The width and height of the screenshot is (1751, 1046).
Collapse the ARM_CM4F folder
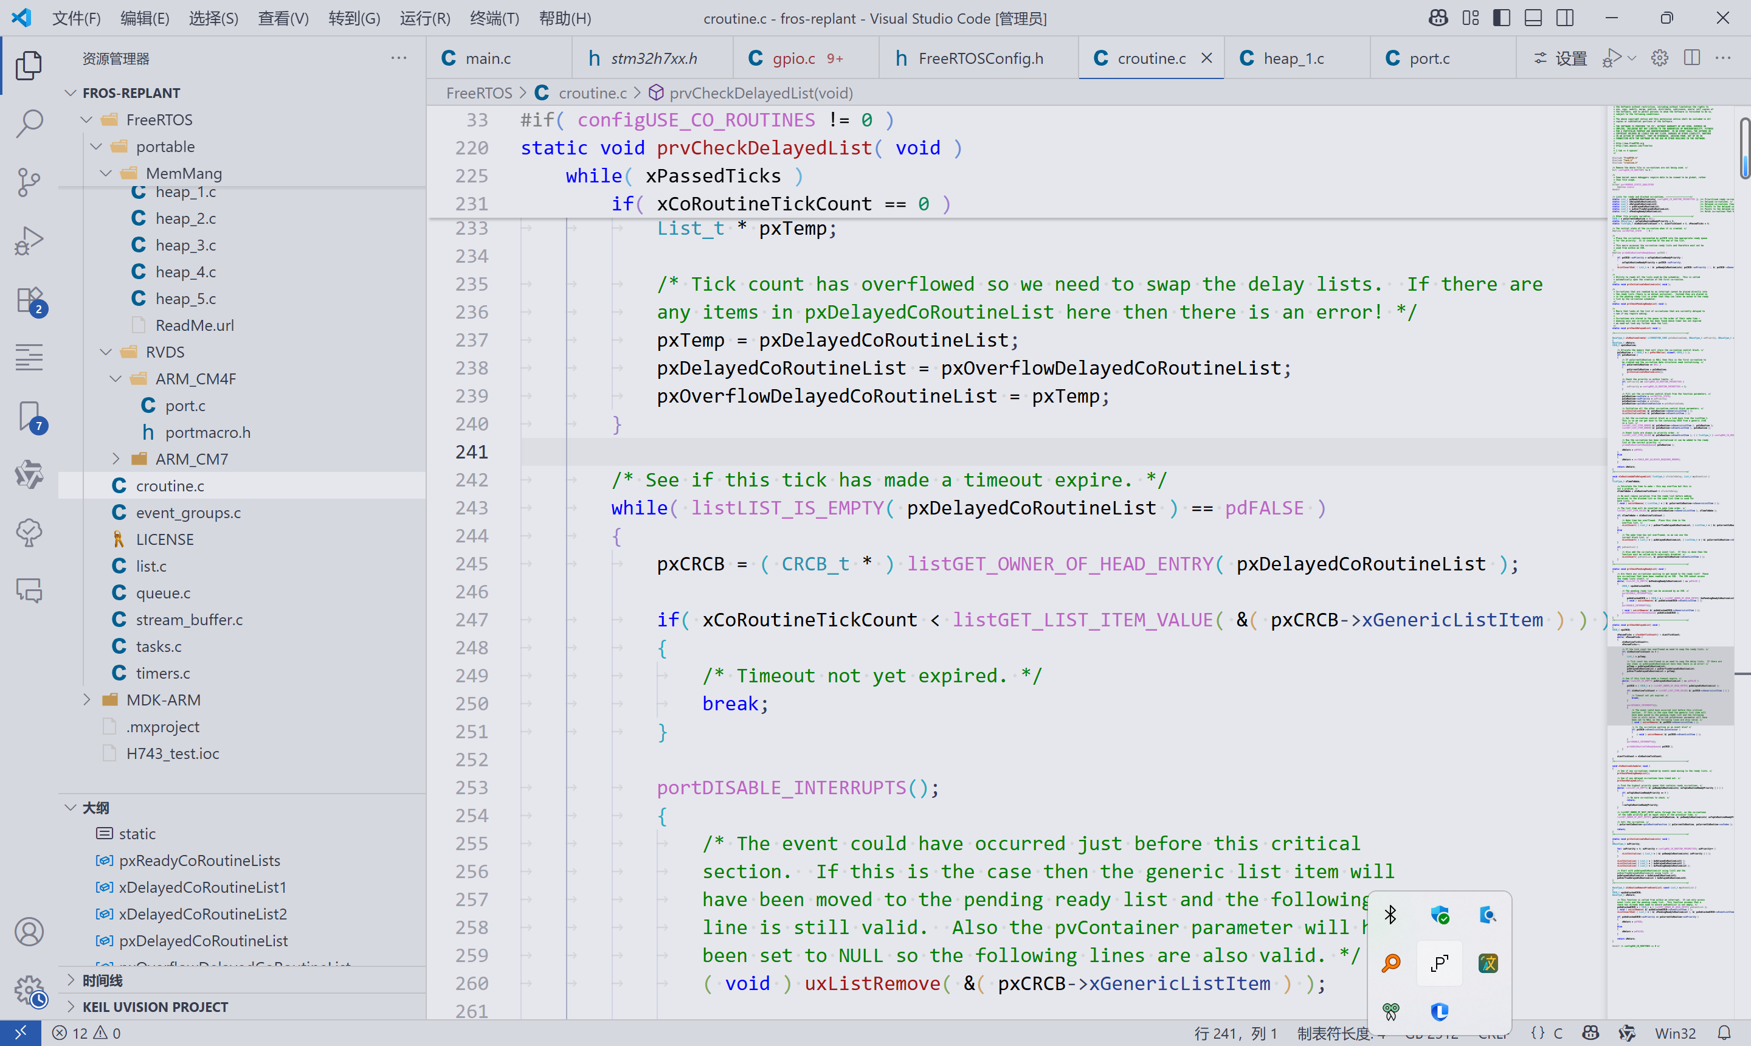click(x=116, y=378)
